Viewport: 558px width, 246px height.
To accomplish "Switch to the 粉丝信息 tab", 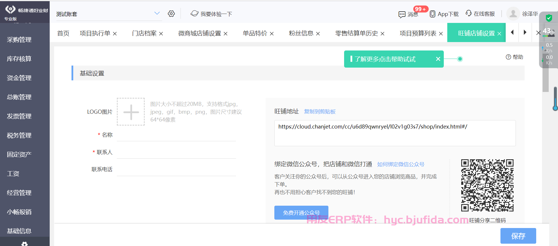I will tap(301, 33).
